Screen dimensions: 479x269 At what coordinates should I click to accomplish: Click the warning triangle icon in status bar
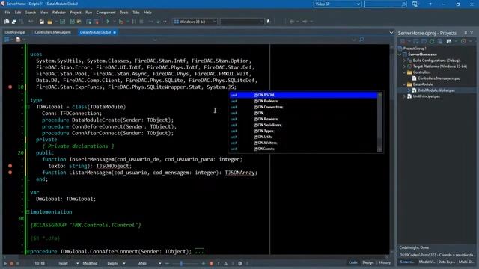pyautogui.click(x=225, y=263)
